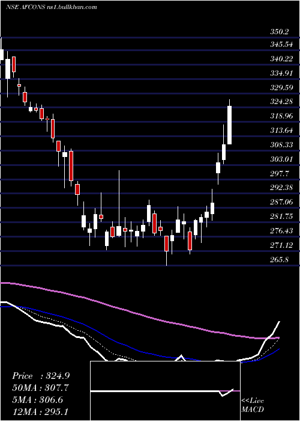
Task: Select the 281.75 price level label
Action: [281, 217]
